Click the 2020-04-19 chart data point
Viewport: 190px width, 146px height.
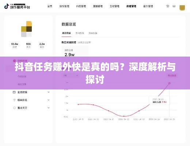(78, 104)
